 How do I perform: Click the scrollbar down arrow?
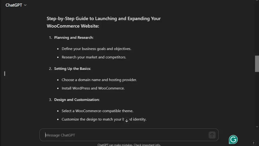[x=257, y=127]
